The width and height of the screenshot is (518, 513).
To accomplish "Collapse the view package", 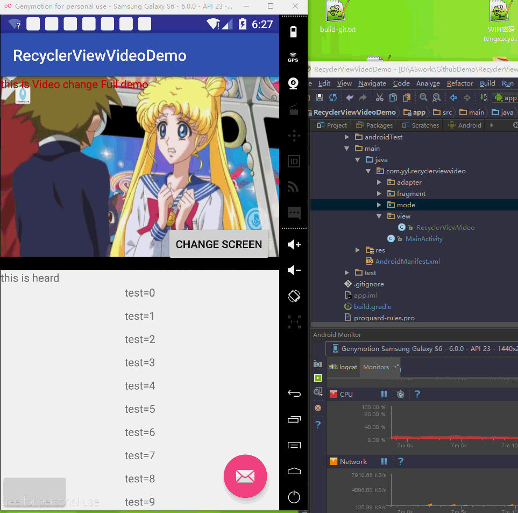I will click(x=379, y=216).
